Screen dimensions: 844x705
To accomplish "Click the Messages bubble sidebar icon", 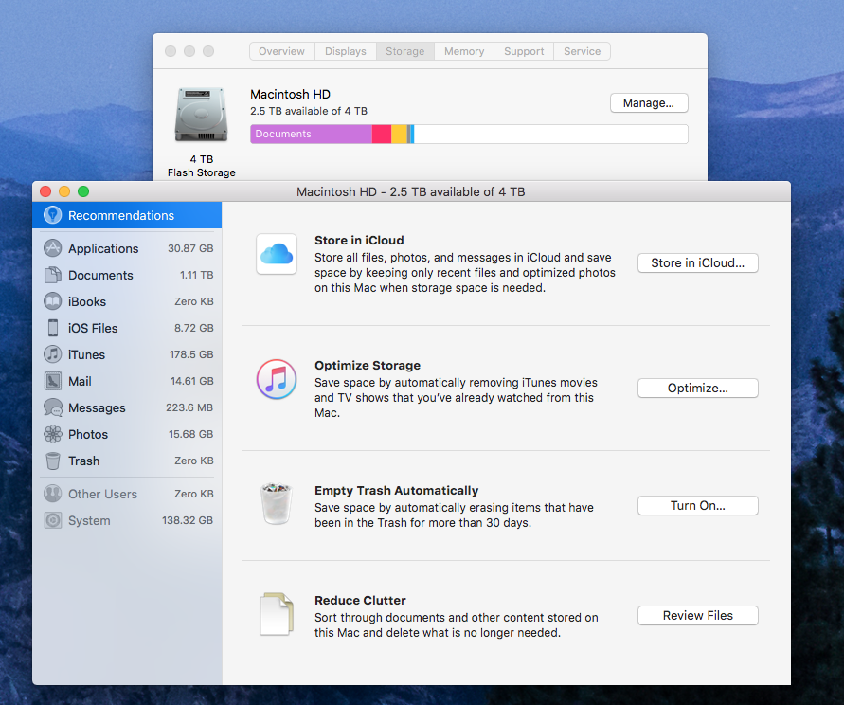I will (x=53, y=407).
